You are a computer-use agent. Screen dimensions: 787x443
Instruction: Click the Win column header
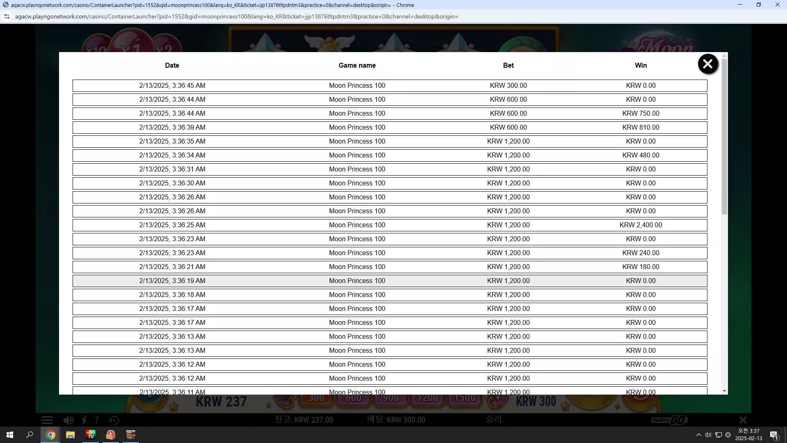[x=641, y=65]
